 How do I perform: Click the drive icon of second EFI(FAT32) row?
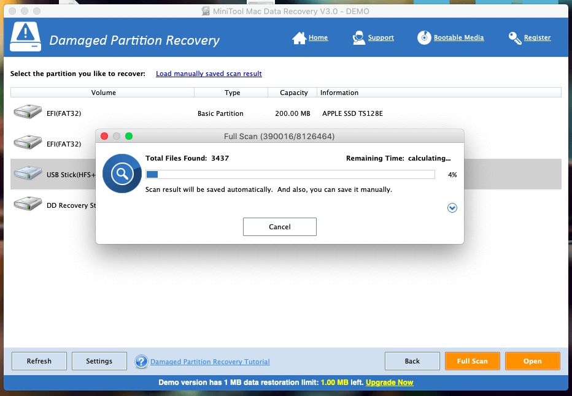pyautogui.click(x=28, y=142)
